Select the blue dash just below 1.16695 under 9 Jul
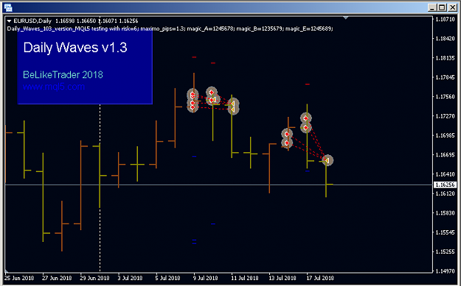The width and height of the screenshot is (461, 286). 194,157
